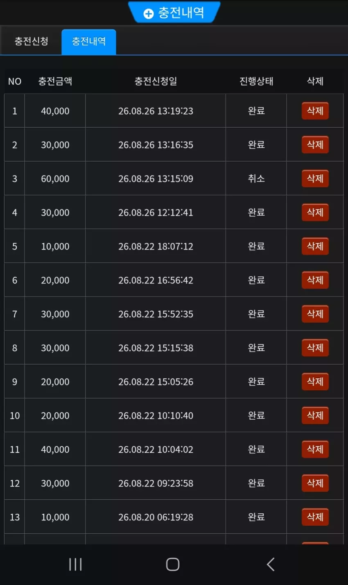
Task: Open Android recent apps icon
Action: pos(75,564)
